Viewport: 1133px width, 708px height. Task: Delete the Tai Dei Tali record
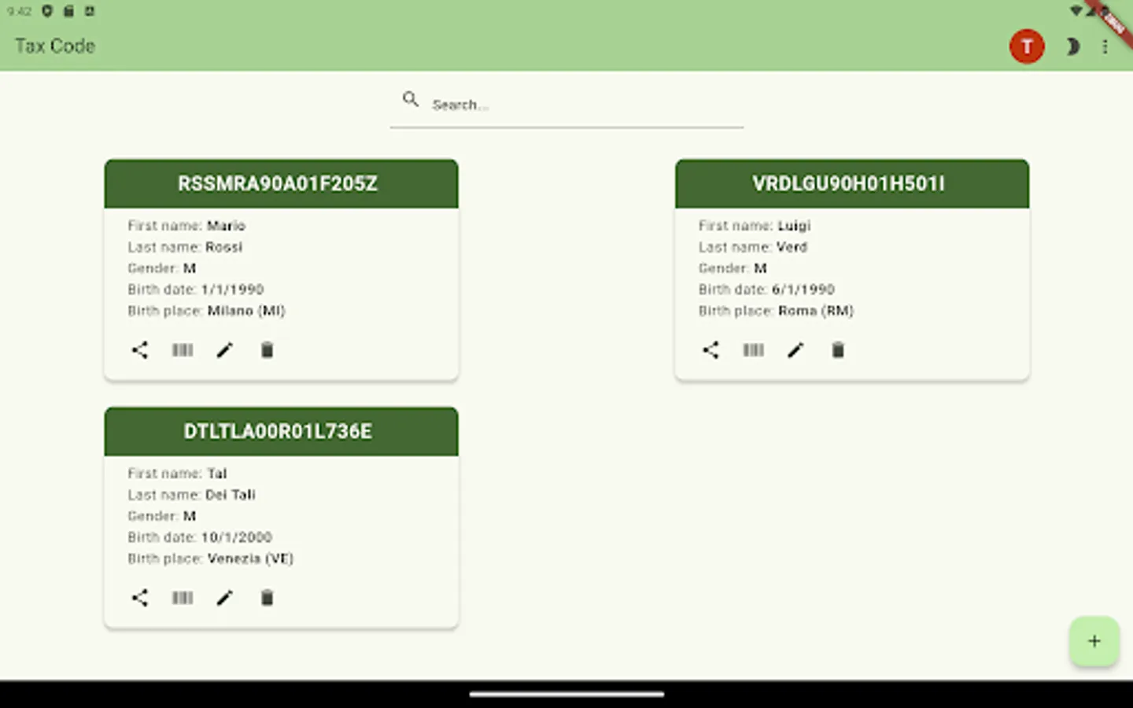tap(267, 598)
